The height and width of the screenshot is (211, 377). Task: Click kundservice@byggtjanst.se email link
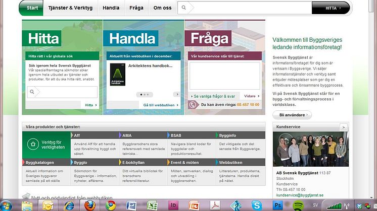click(300, 195)
